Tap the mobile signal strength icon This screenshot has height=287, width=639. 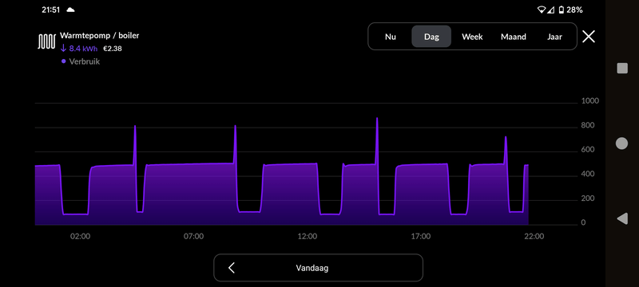pos(551,10)
